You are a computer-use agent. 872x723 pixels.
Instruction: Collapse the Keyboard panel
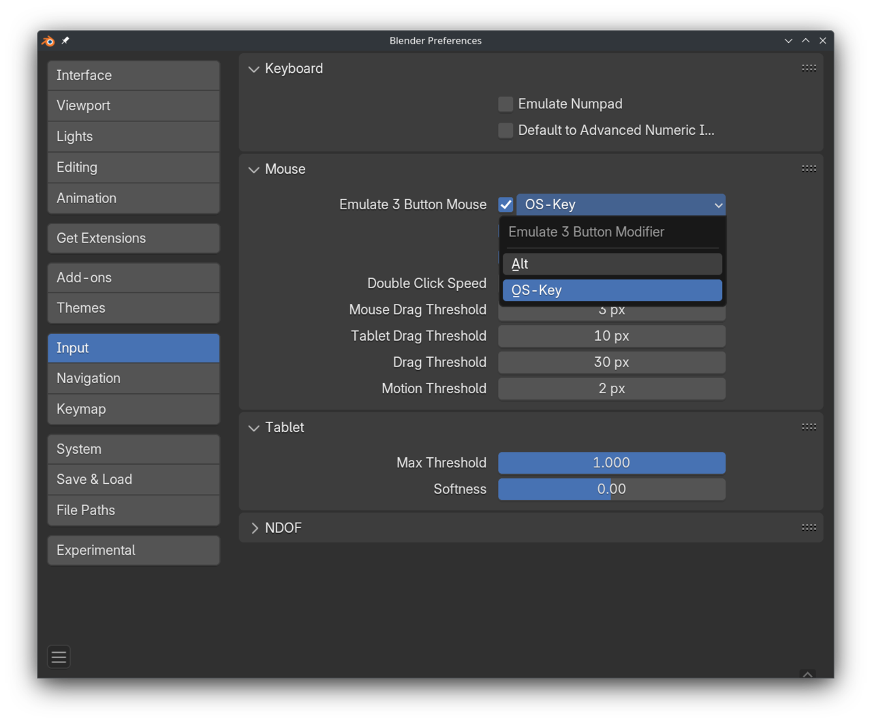pyautogui.click(x=254, y=69)
